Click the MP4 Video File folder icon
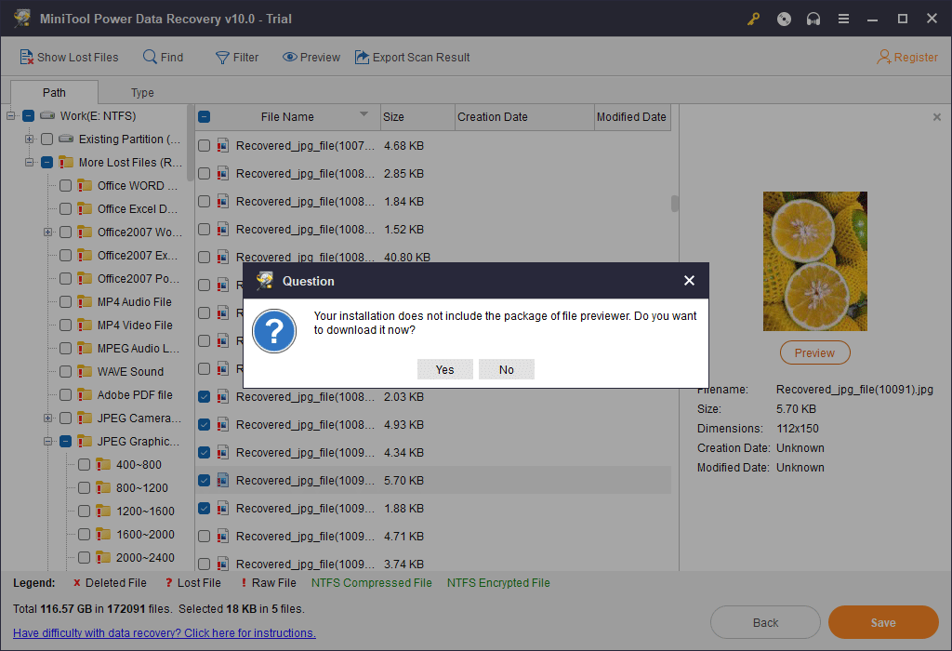Viewport: 952px width, 651px height. point(85,325)
